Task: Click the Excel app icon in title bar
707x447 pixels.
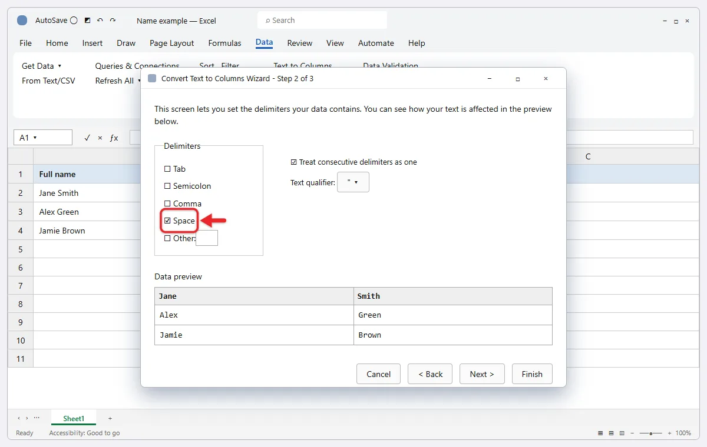Action: 22,21
